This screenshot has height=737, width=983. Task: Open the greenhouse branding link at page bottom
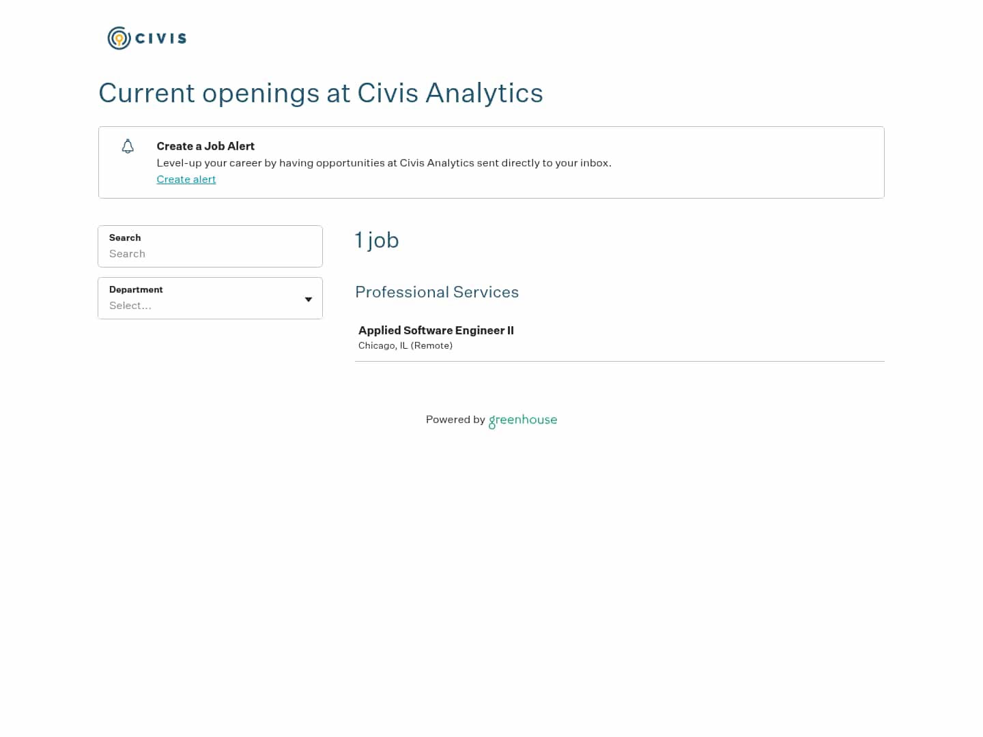[x=523, y=420]
